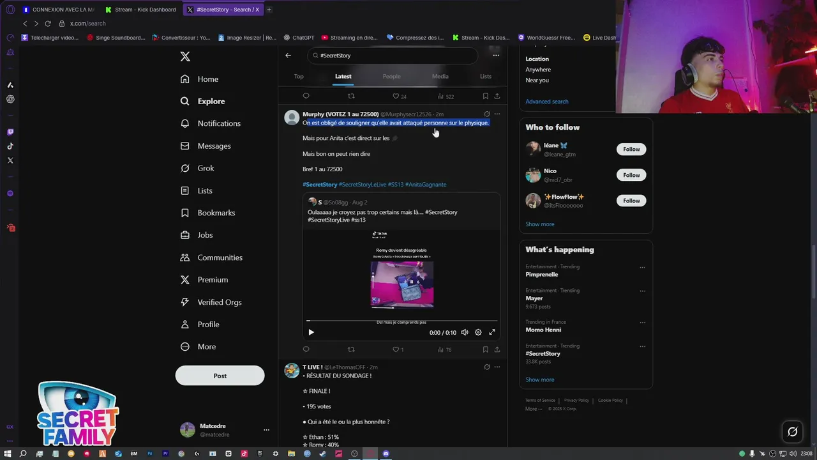The image size is (817, 460).
Task: Reply to the tweet with 24 likes
Action: (306, 96)
